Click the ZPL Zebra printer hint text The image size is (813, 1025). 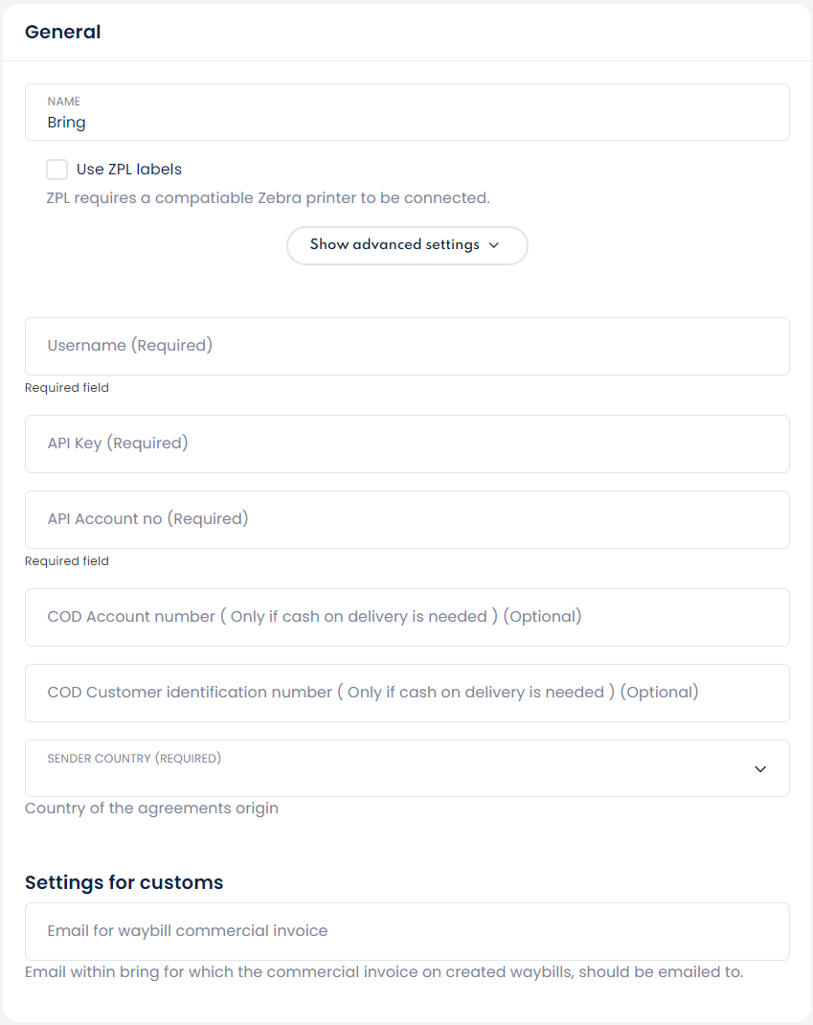pos(268,198)
